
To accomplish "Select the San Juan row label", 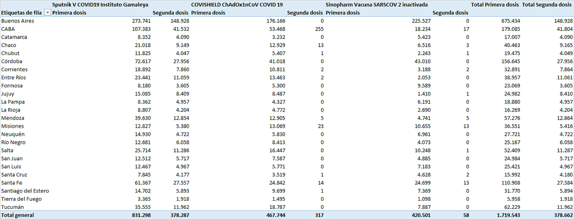I will tap(12, 158).
